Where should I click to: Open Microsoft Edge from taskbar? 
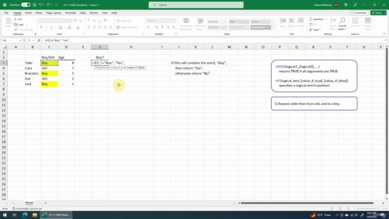pos(25,215)
